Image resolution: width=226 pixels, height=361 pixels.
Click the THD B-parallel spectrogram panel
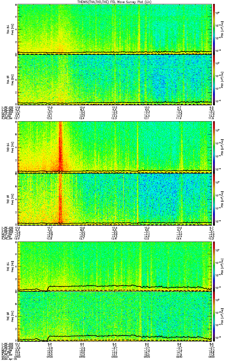[x=115, y=199]
